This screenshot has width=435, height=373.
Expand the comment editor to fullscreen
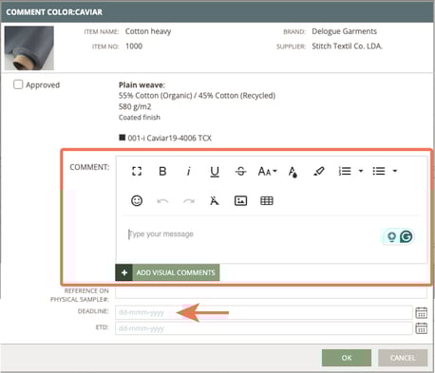137,171
